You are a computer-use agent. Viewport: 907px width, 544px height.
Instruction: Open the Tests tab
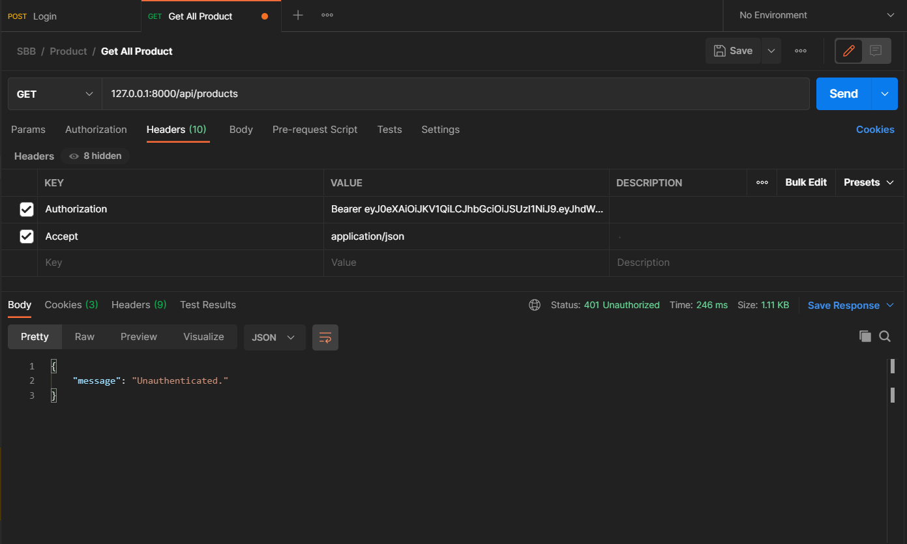[389, 130]
